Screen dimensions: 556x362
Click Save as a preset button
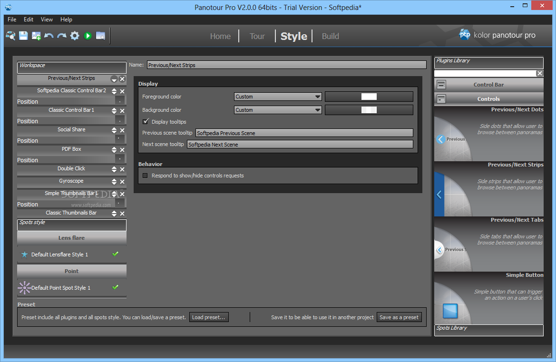399,317
